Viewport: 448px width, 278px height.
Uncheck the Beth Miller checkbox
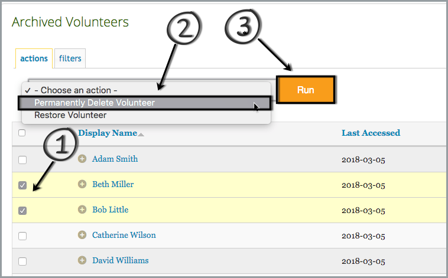click(x=22, y=185)
